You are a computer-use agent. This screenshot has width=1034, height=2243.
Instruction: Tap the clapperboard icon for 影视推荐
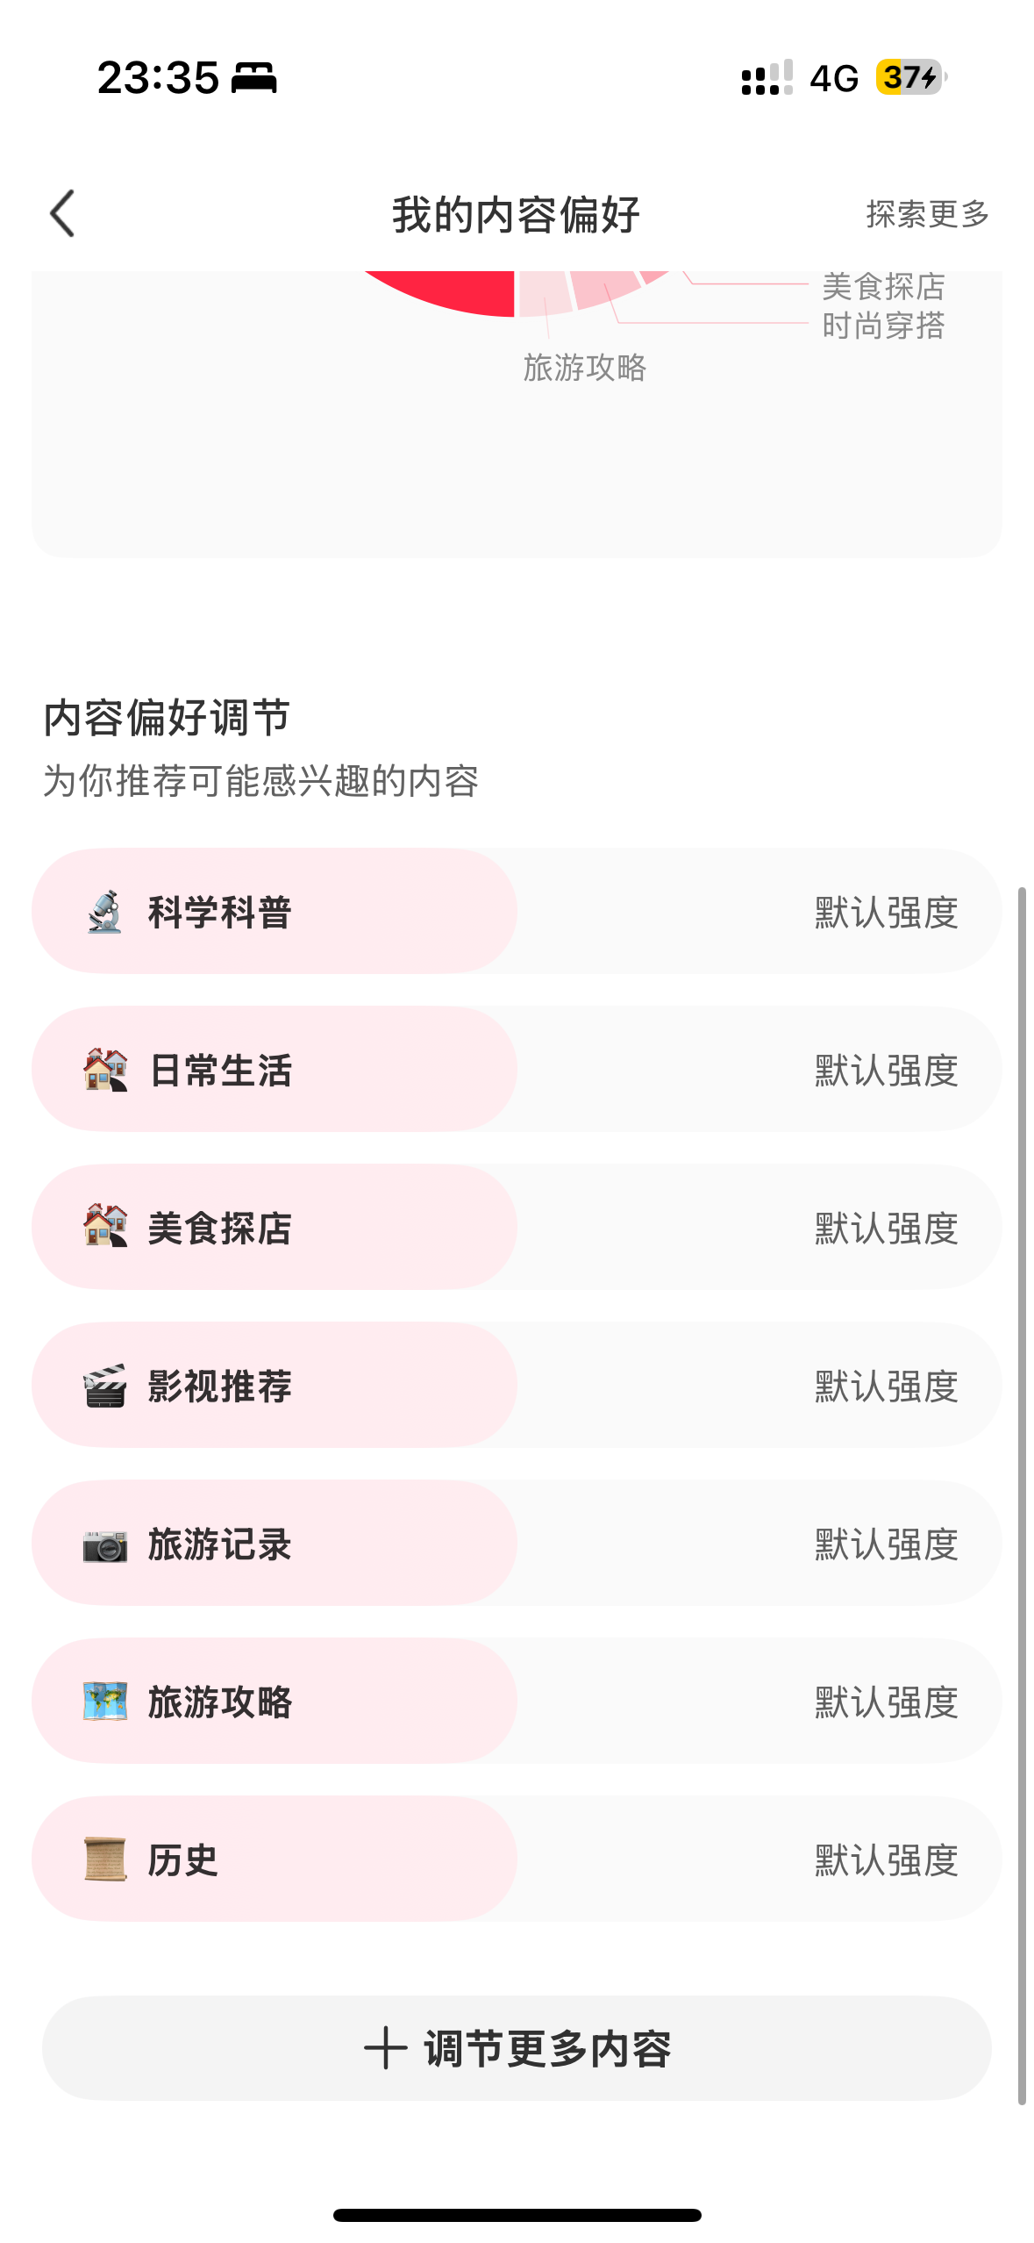point(104,1386)
